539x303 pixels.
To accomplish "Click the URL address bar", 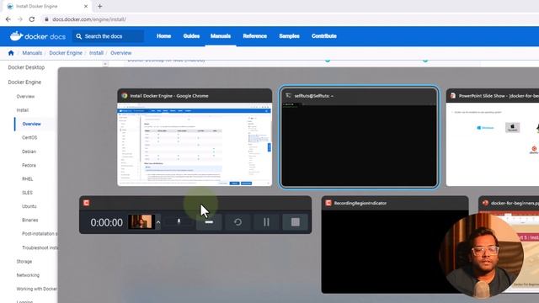I will [x=89, y=19].
